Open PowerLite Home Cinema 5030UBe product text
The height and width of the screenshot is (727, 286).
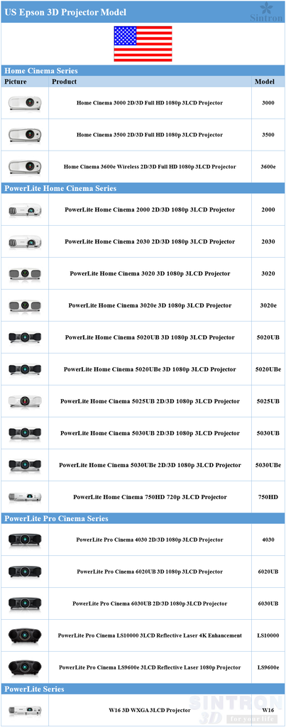(x=150, y=465)
